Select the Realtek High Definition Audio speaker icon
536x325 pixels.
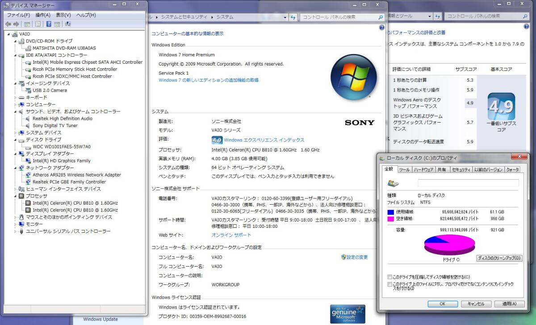tap(29, 119)
